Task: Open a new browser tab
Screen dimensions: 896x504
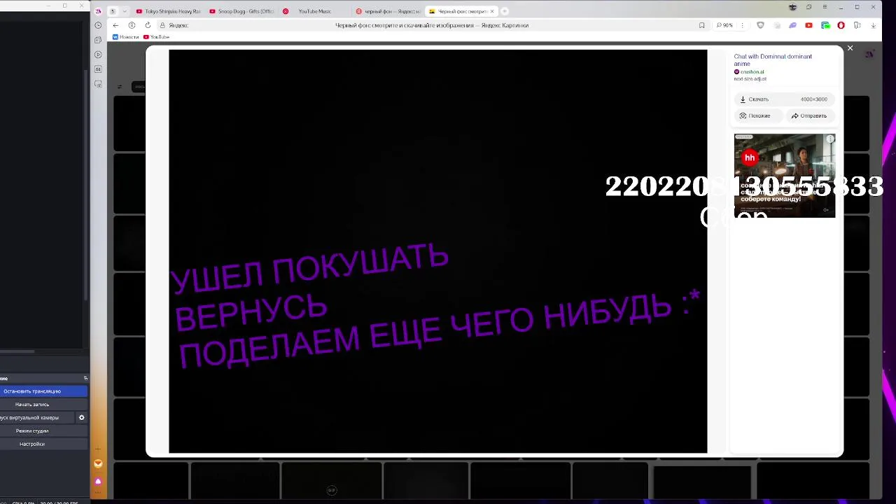Action: tap(505, 11)
